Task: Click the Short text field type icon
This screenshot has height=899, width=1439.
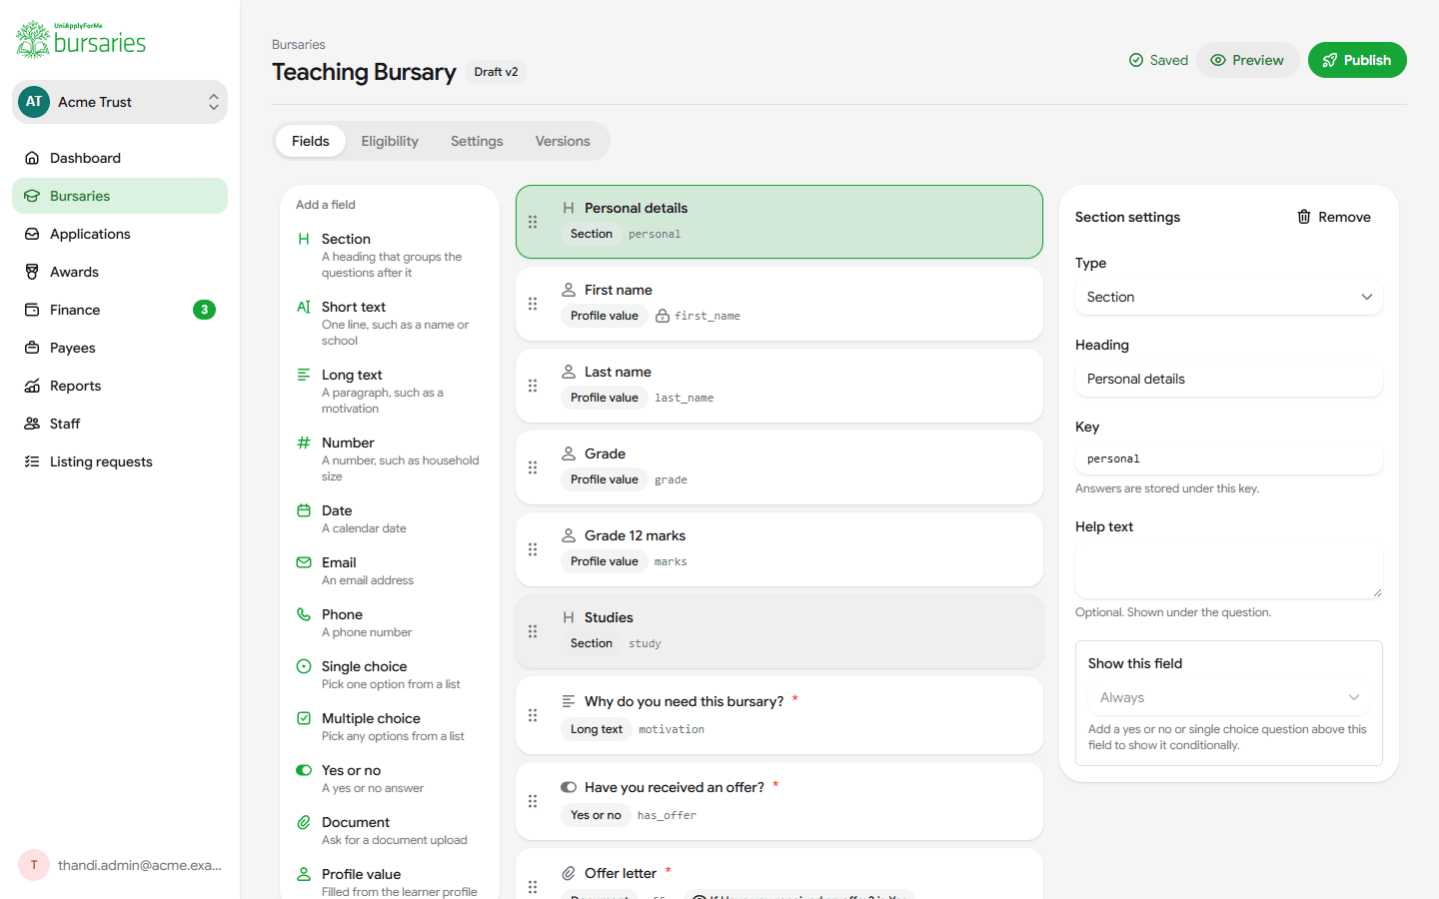Action: pos(304,307)
